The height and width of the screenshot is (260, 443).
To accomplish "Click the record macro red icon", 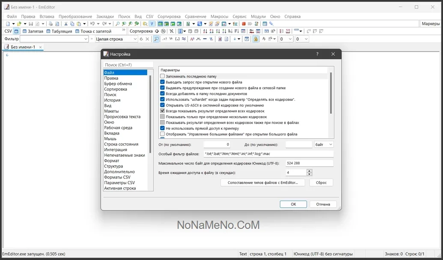I will coord(244,24).
